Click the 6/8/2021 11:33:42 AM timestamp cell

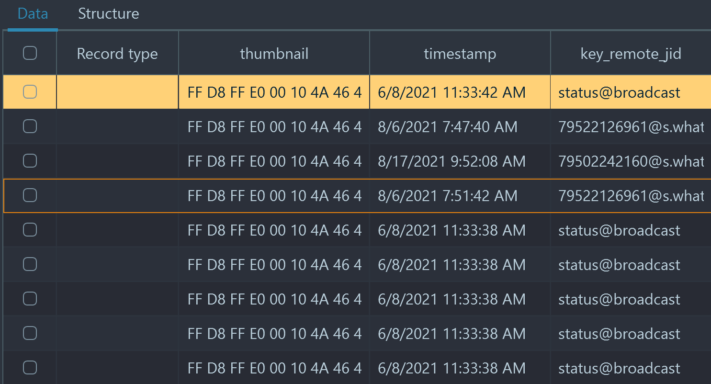(460, 92)
